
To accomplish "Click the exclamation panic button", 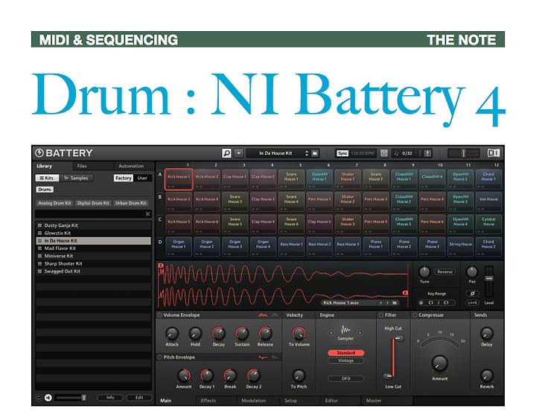I will (427, 153).
